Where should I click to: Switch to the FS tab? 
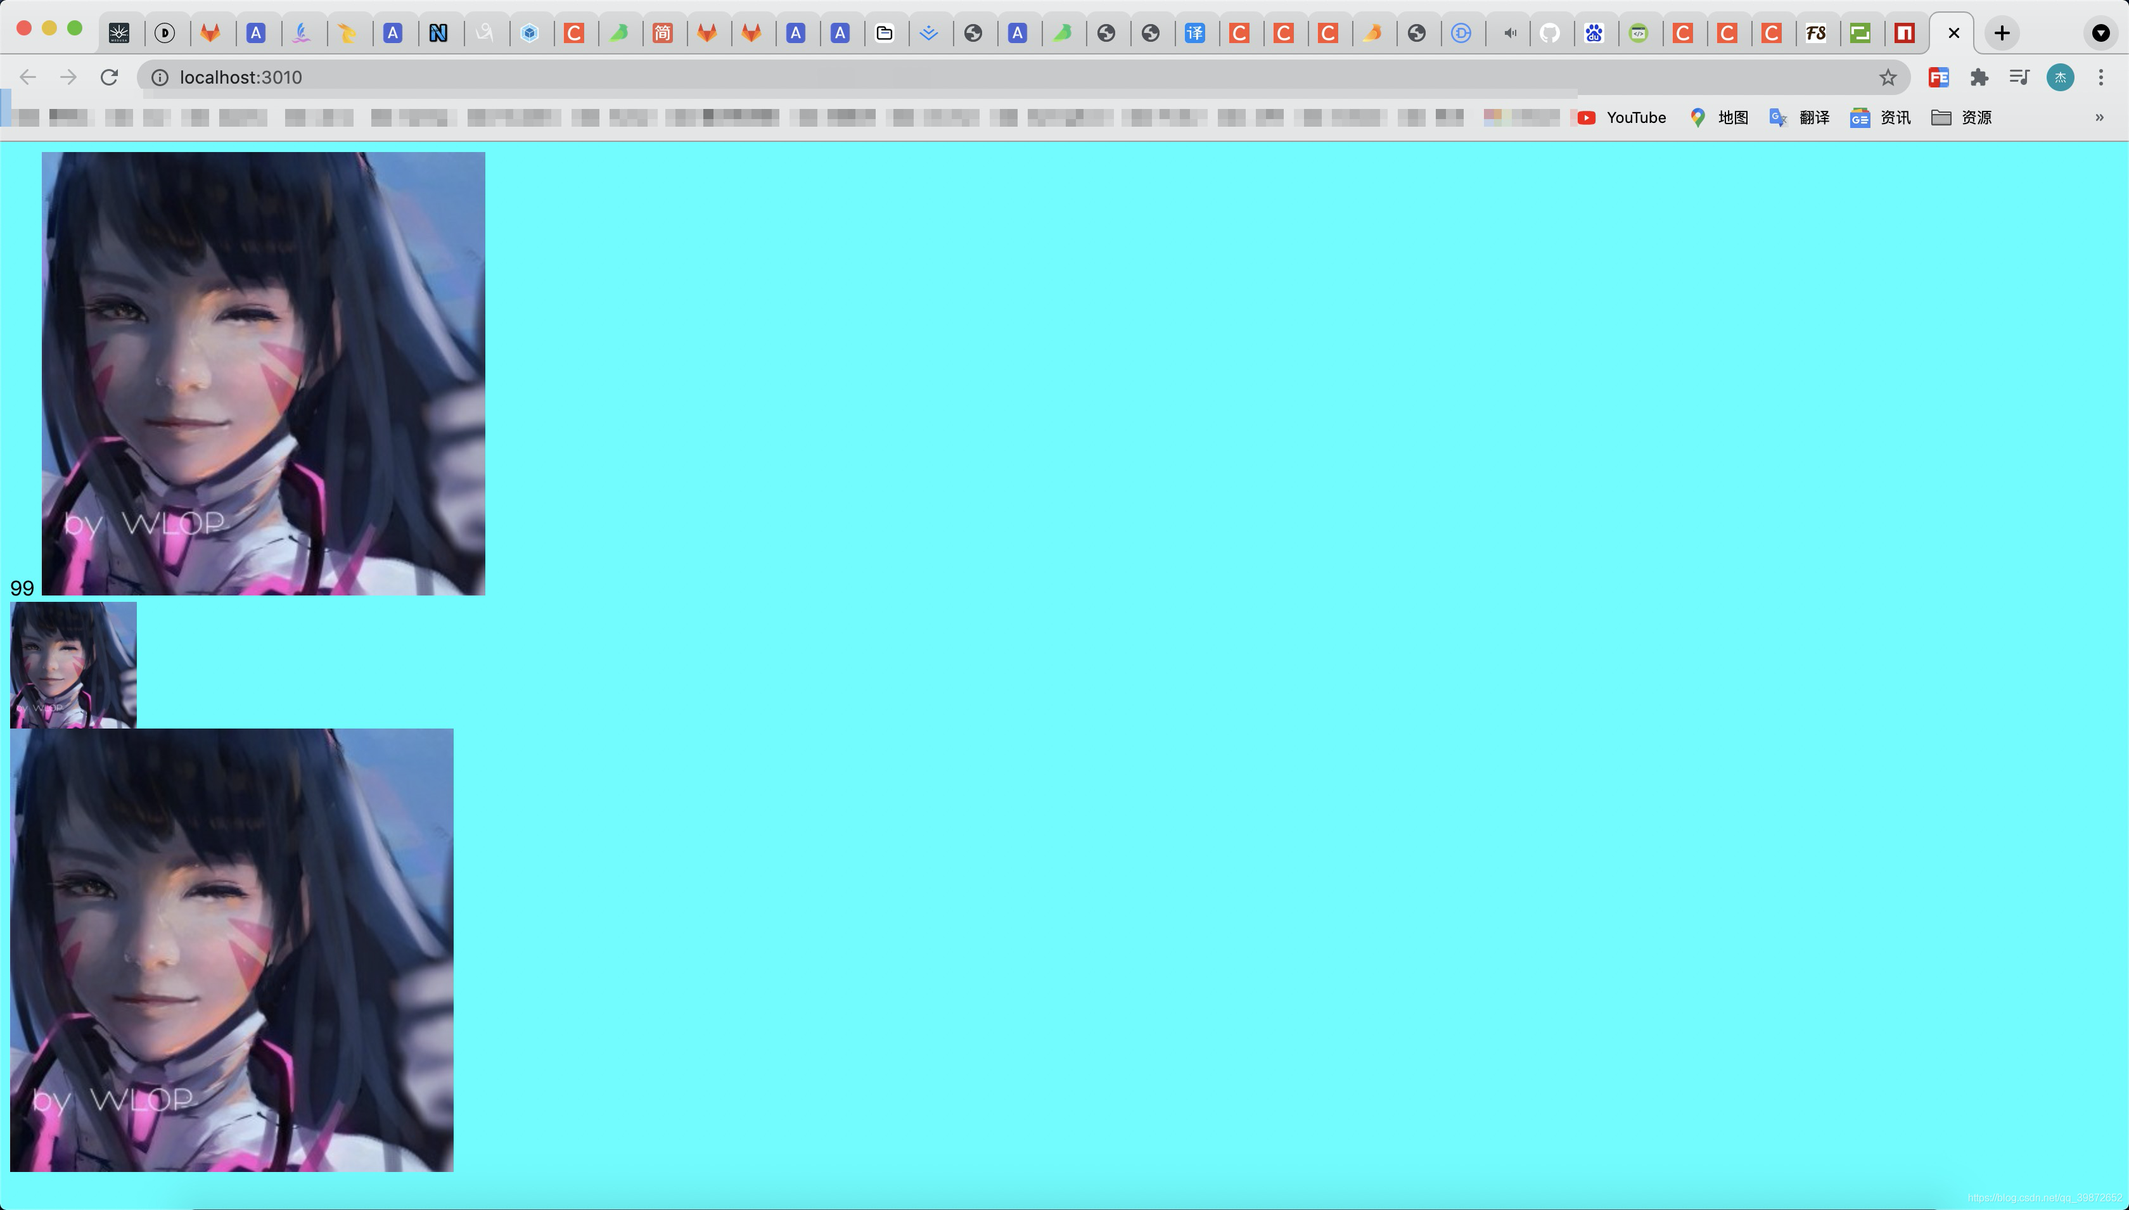pyautogui.click(x=1816, y=33)
